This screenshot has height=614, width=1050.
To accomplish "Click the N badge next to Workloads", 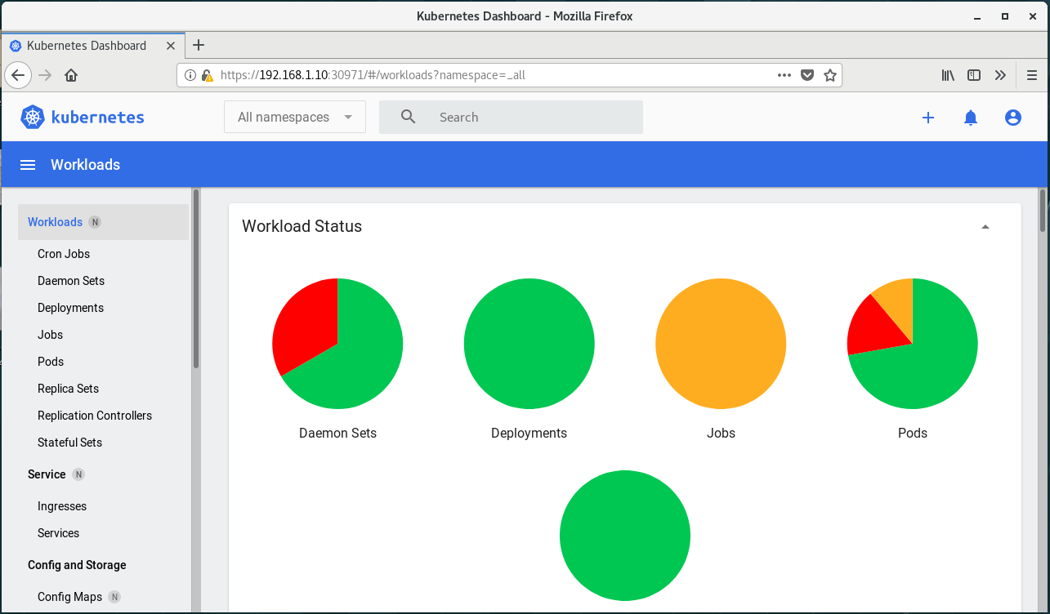I will 95,222.
